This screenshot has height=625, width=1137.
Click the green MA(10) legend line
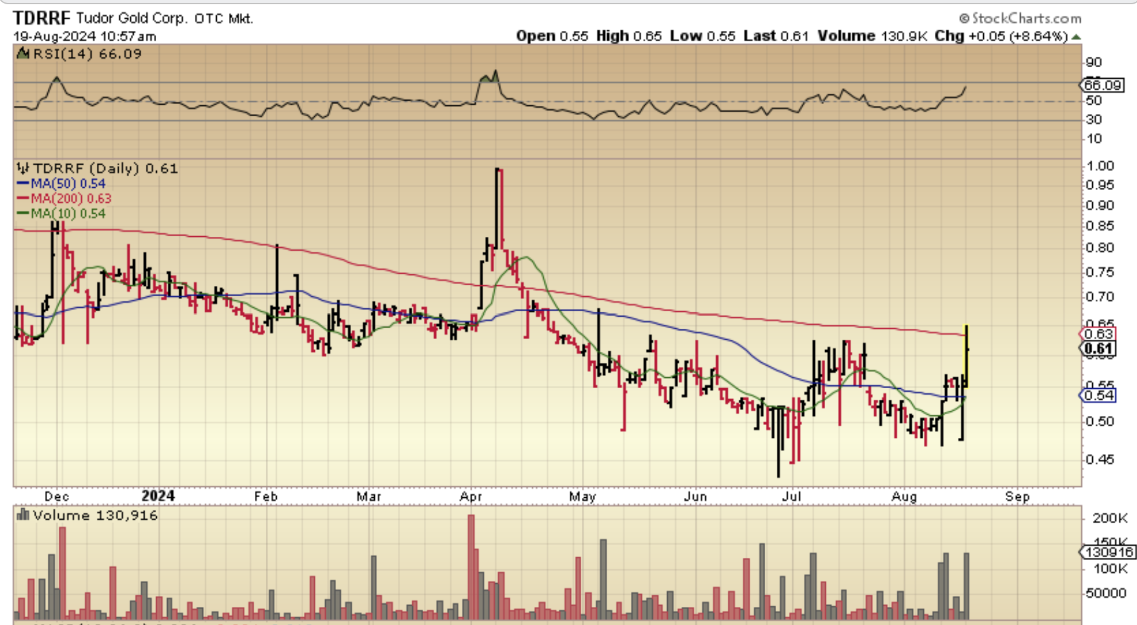pyautogui.click(x=23, y=213)
